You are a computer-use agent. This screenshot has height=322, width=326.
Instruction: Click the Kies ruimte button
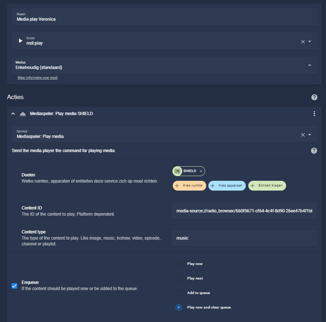coord(189,185)
